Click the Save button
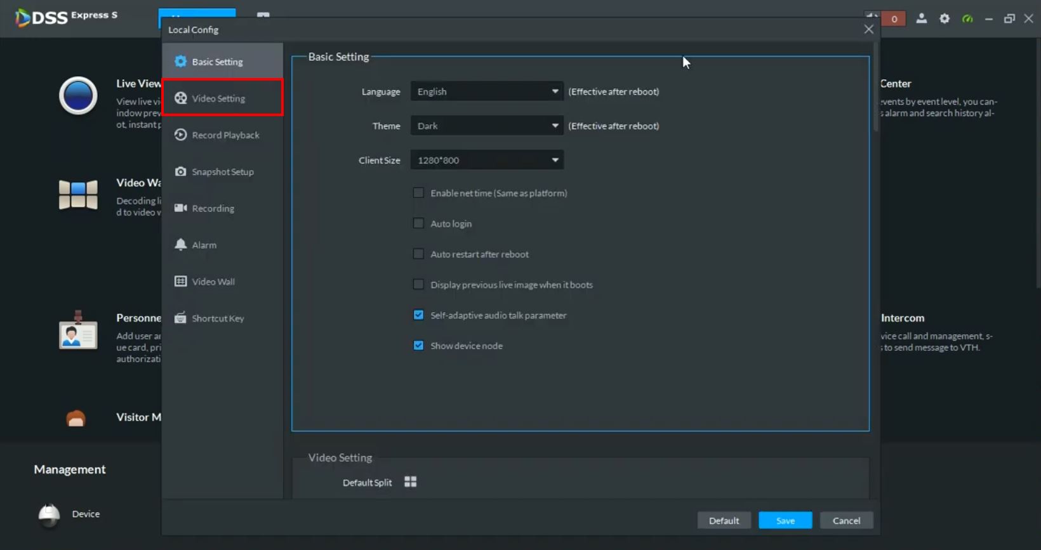Screen dimensions: 1041x550 point(785,520)
